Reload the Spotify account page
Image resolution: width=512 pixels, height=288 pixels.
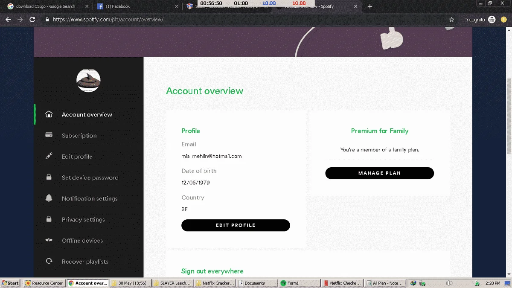pyautogui.click(x=32, y=20)
